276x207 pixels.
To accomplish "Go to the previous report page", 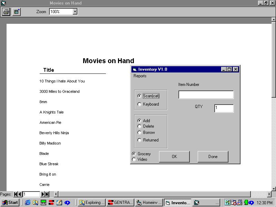I will point(20,194).
